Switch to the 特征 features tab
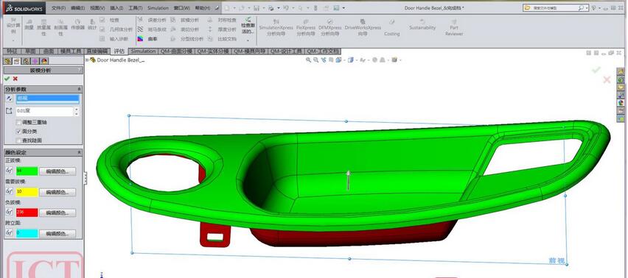This screenshot has height=278, width=628. pyautogui.click(x=13, y=51)
